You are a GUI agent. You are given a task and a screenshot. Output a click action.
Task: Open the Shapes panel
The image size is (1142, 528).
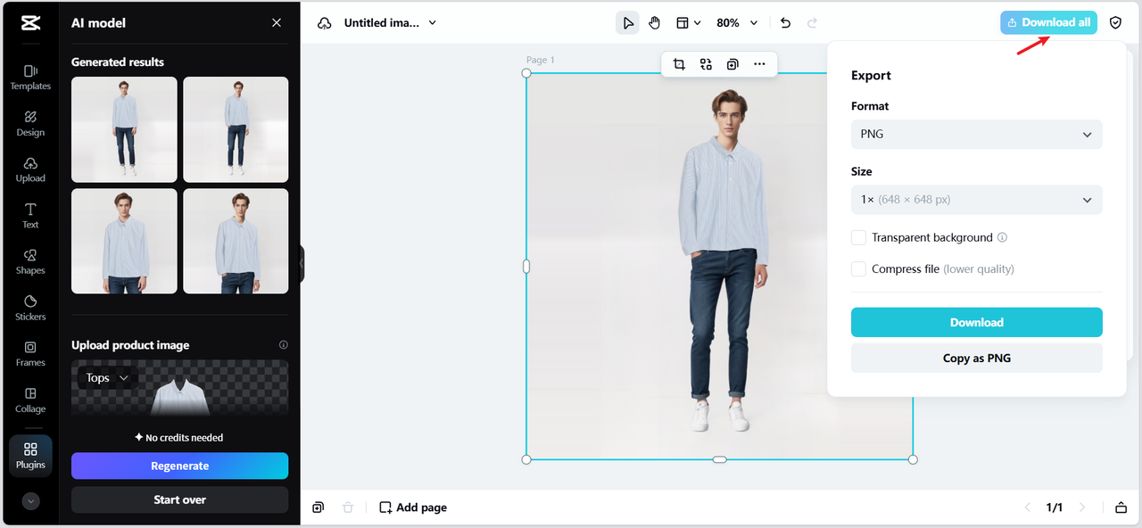coord(30,261)
